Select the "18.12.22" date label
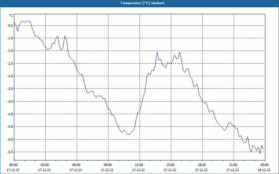This screenshot has width=279, height=174. click(264, 170)
